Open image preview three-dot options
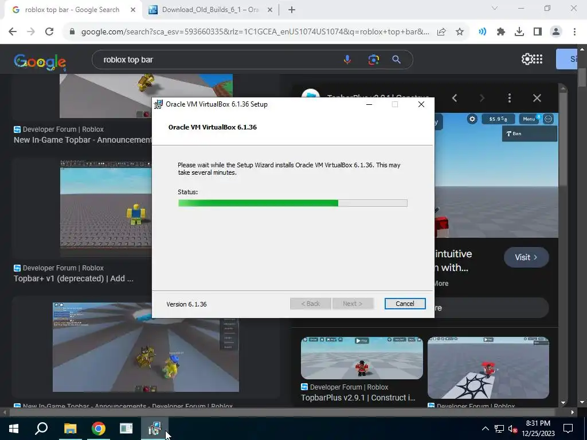587x440 pixels. (510, 98)
